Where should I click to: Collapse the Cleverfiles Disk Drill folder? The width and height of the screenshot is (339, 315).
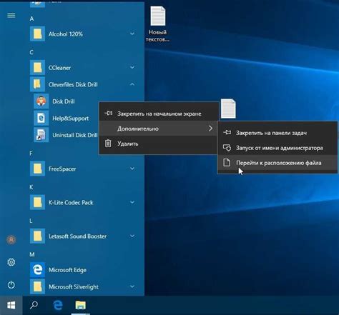point(132,84)
